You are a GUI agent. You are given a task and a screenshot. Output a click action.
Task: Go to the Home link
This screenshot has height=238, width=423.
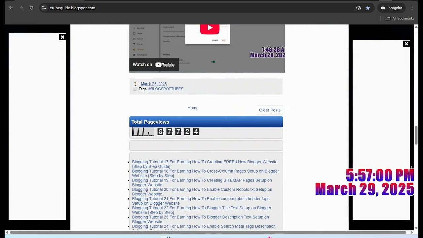193,108
